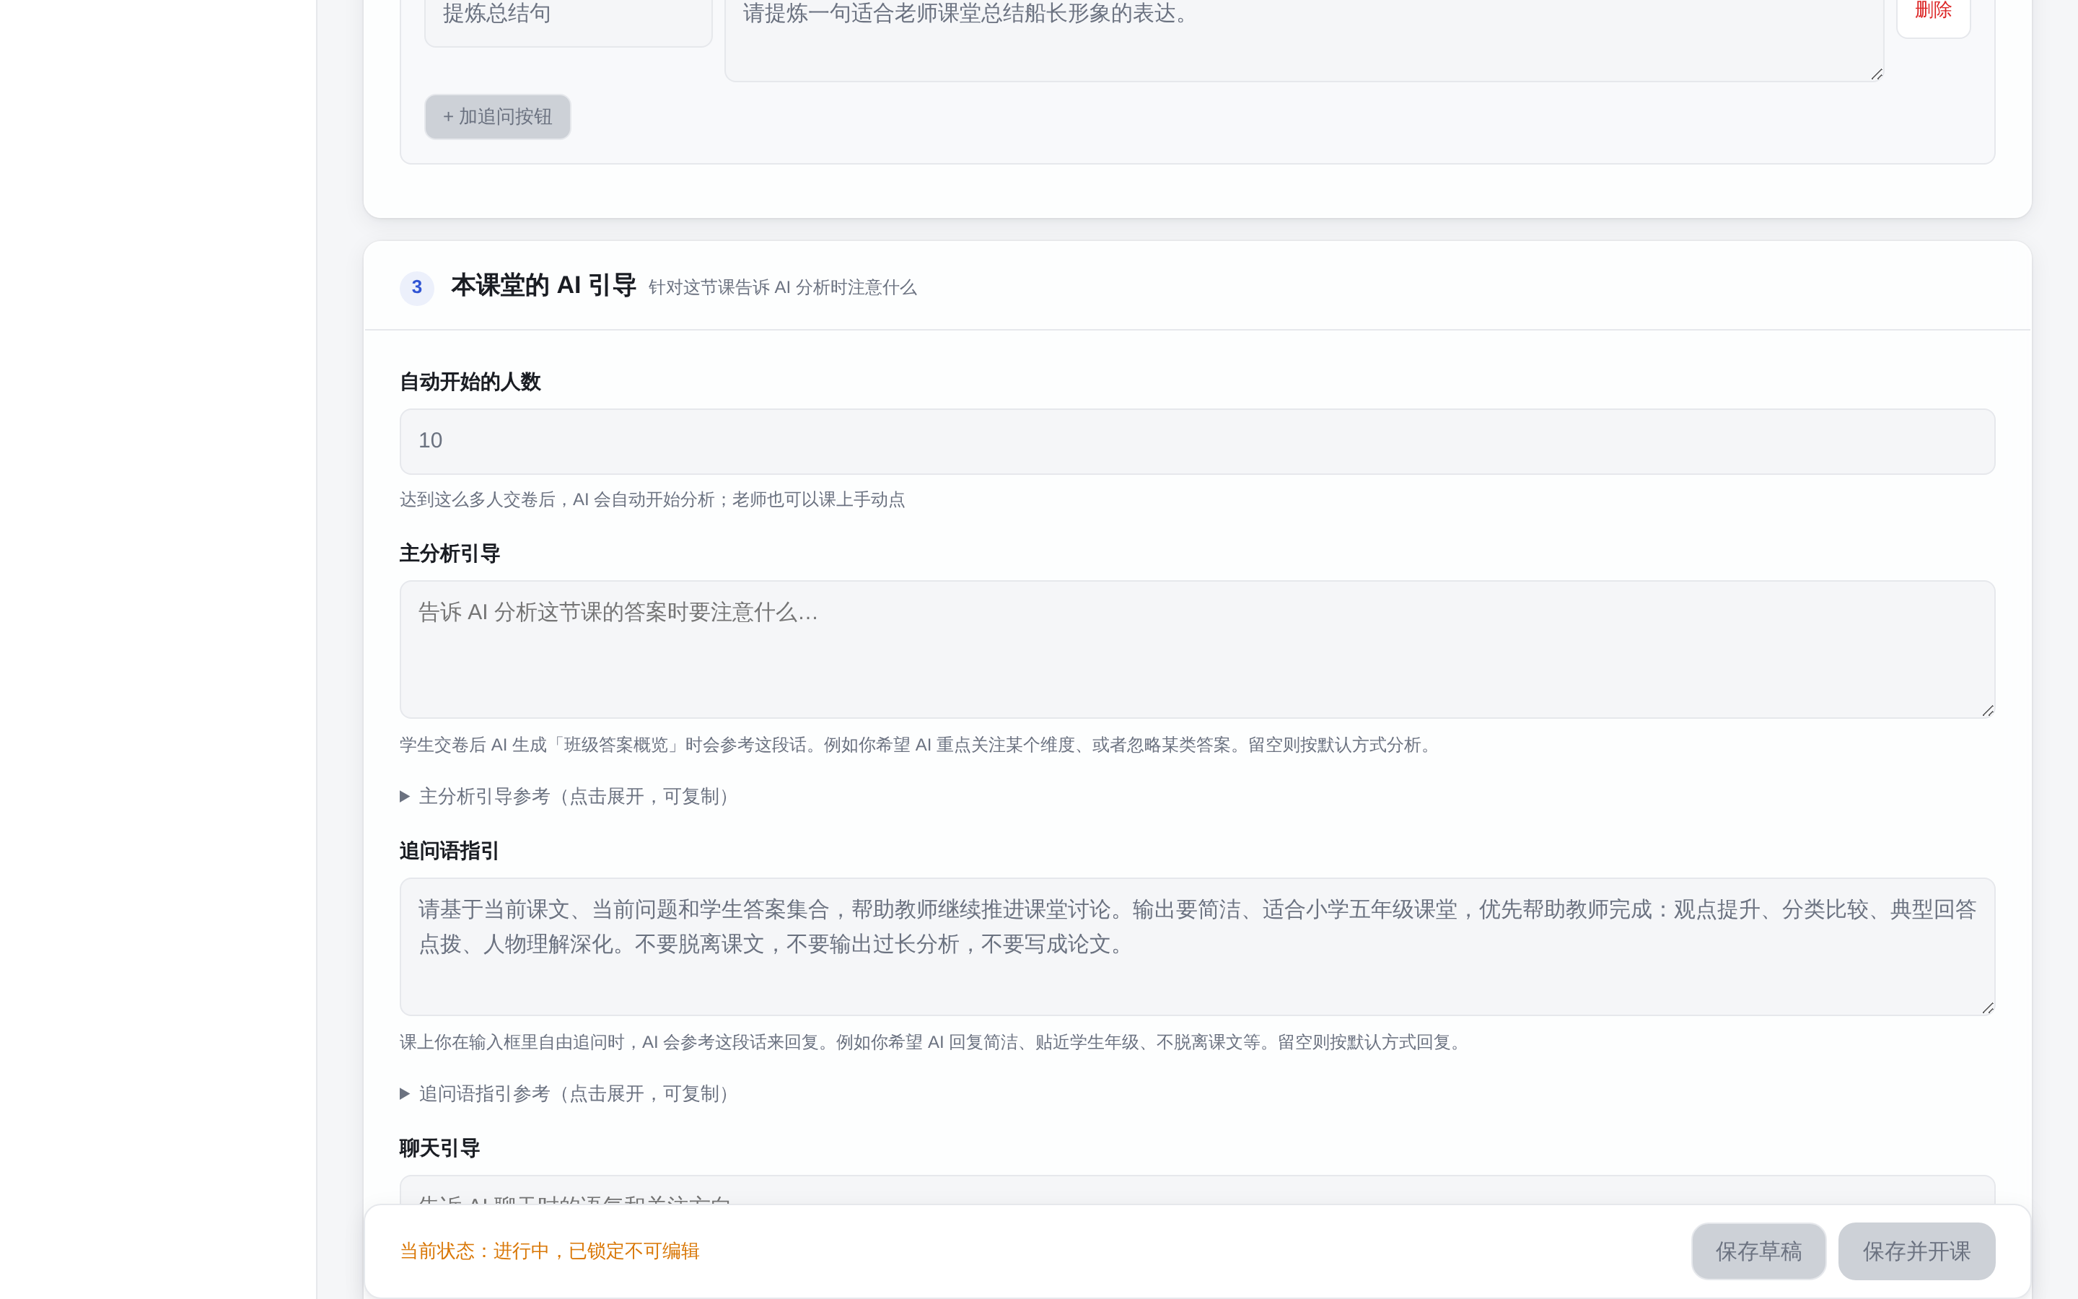This screenshot has width=2078, height=1299.
Task: Click the 主分析引导 label
Action: tap(450, 554)
